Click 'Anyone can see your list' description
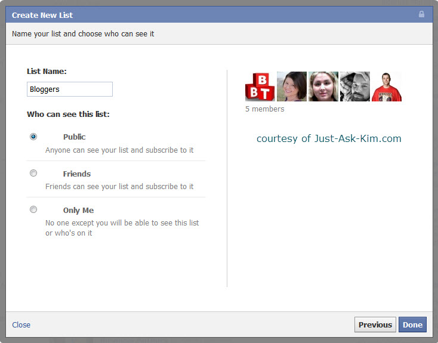438x343 pixels. coord(119,150)
